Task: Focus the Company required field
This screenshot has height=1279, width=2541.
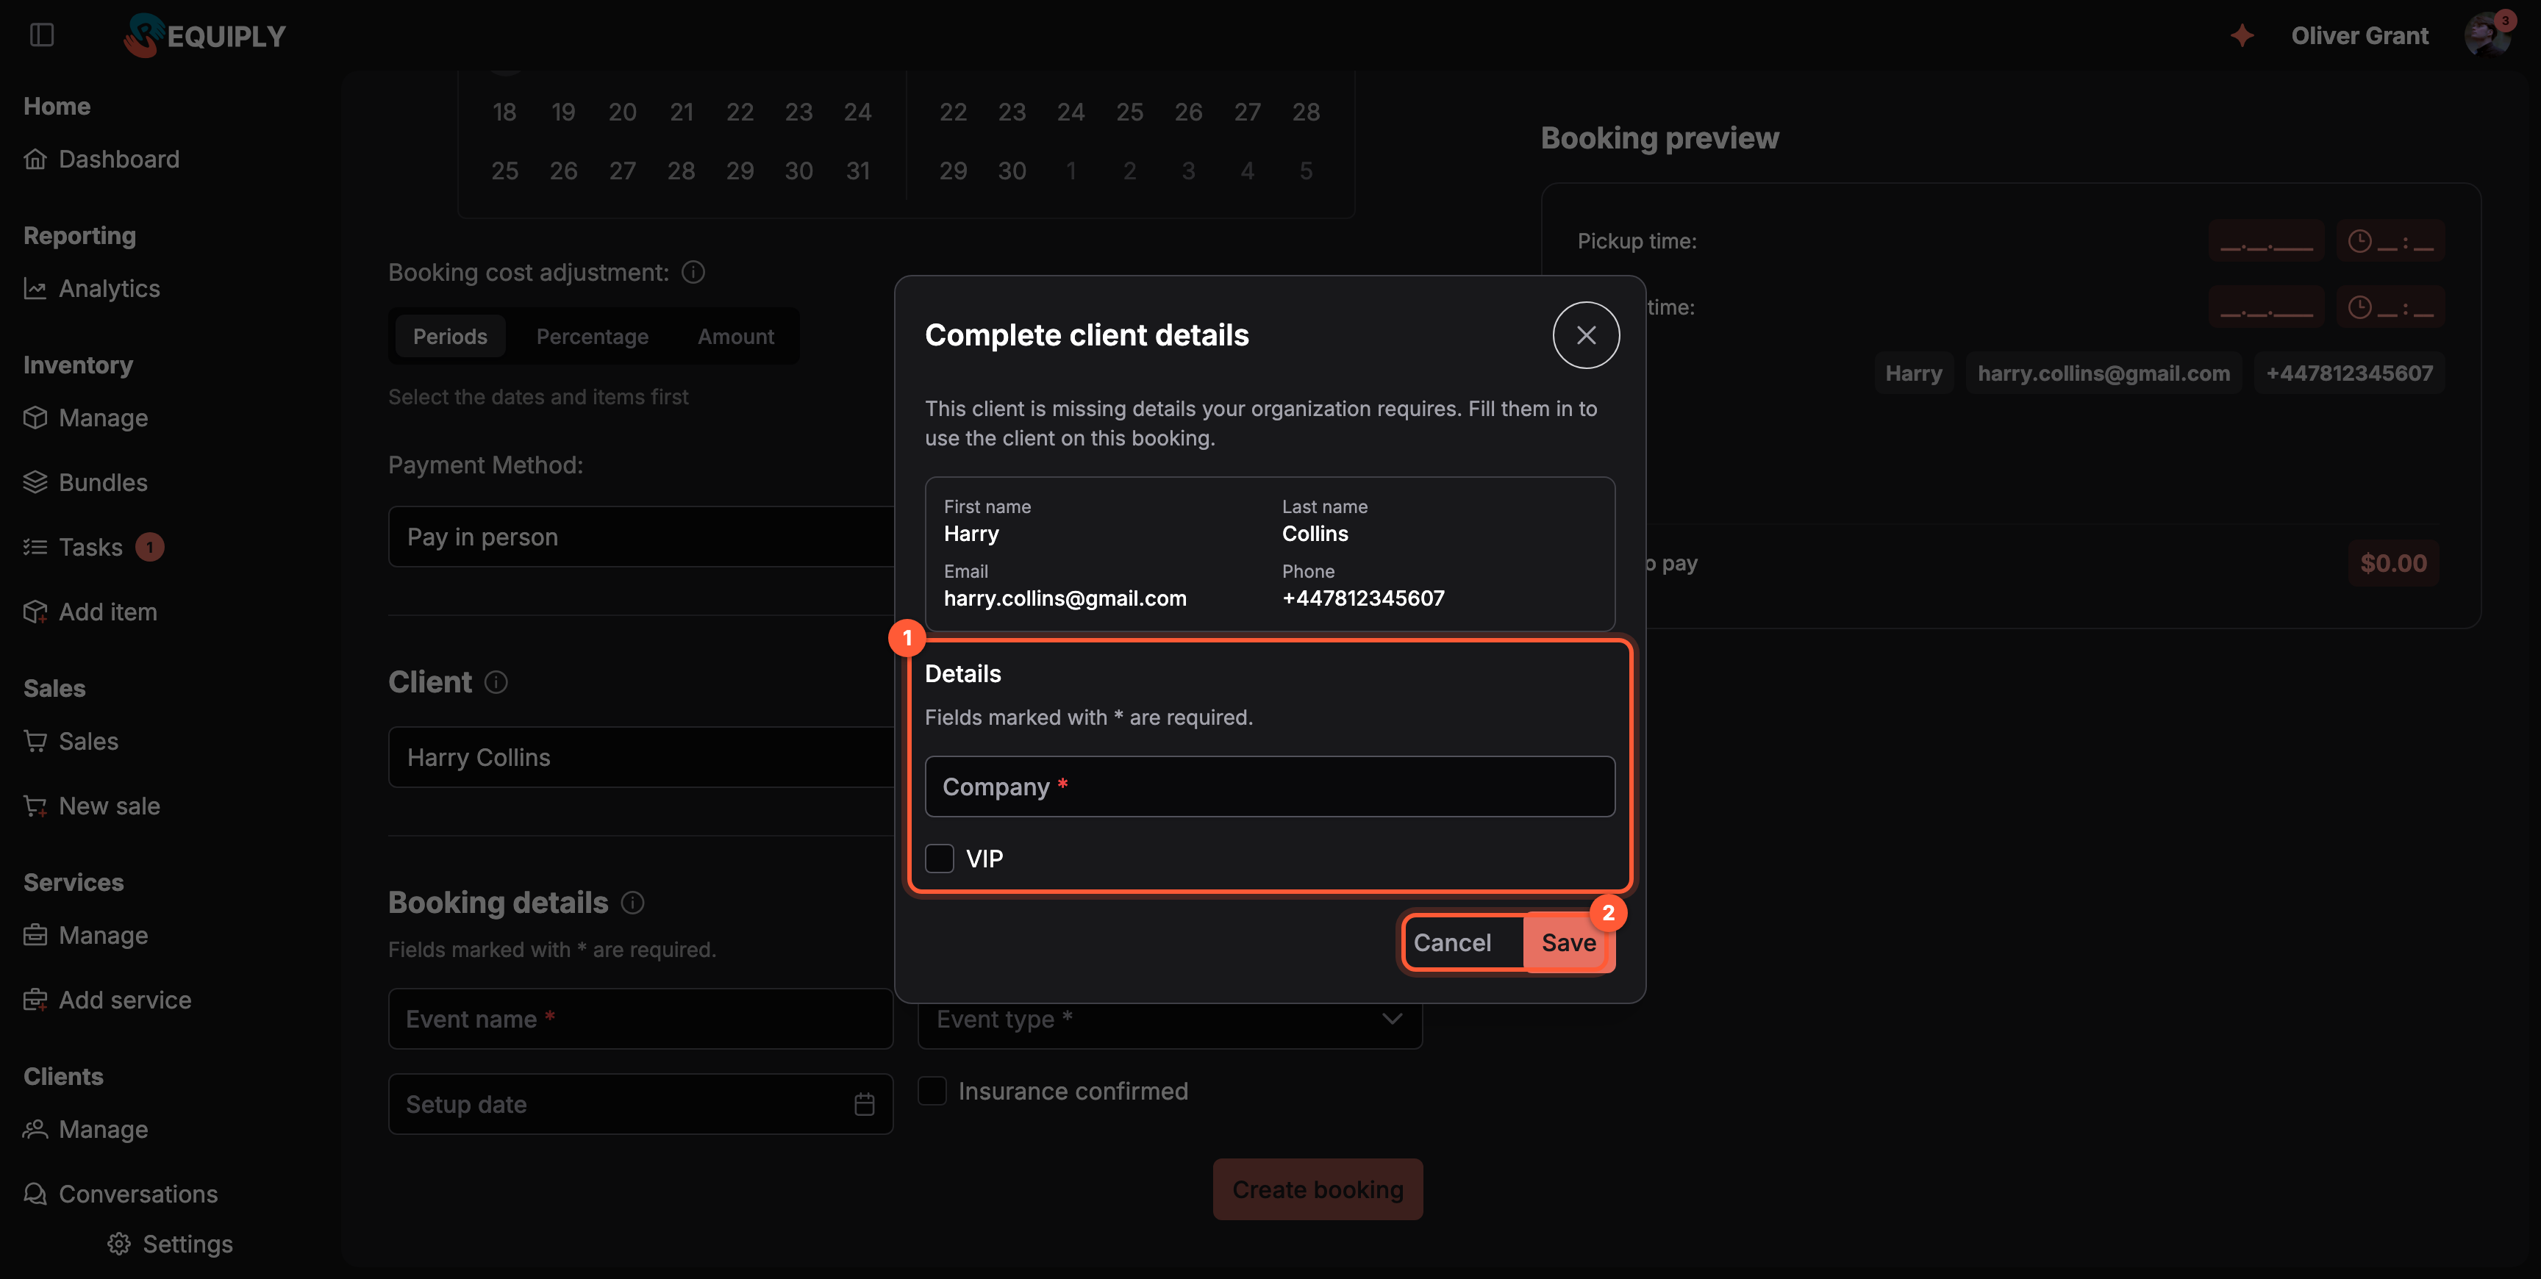Action: point(1270,787)
